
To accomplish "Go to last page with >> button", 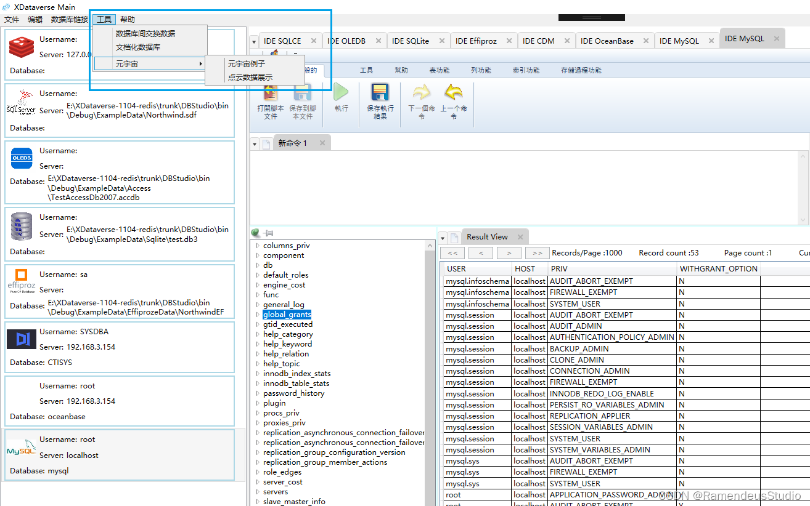I will coord(537,253).
